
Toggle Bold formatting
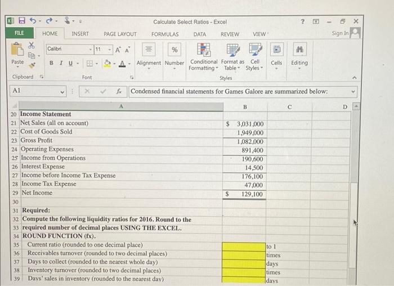tap(51, 63)
